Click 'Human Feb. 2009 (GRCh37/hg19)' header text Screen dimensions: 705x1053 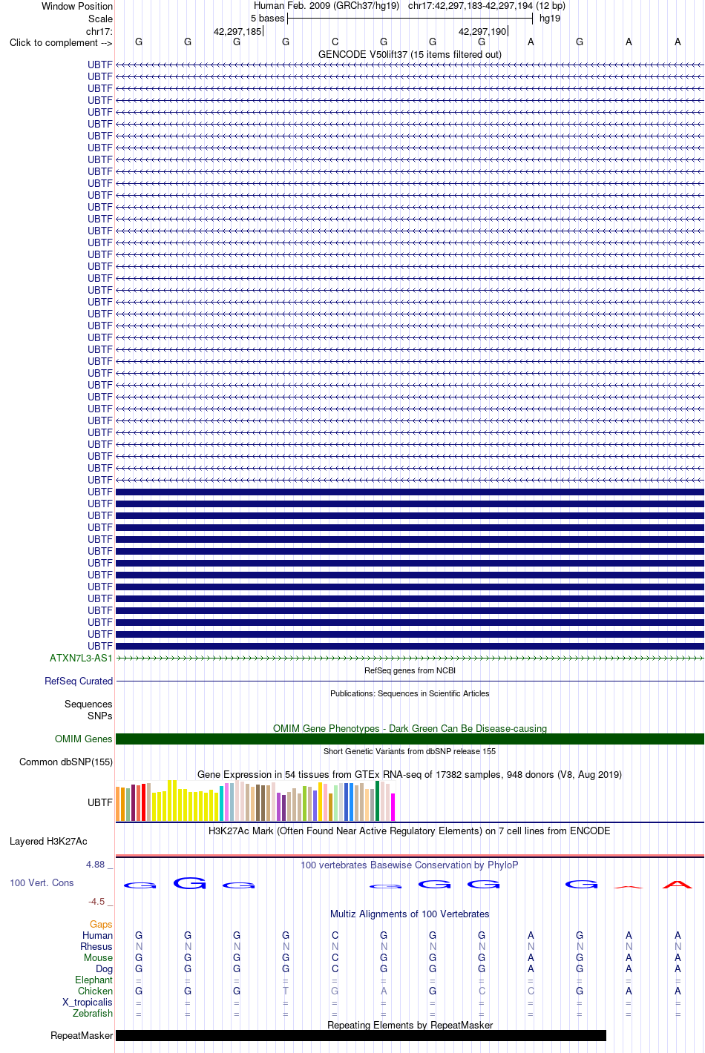(327, 5)
